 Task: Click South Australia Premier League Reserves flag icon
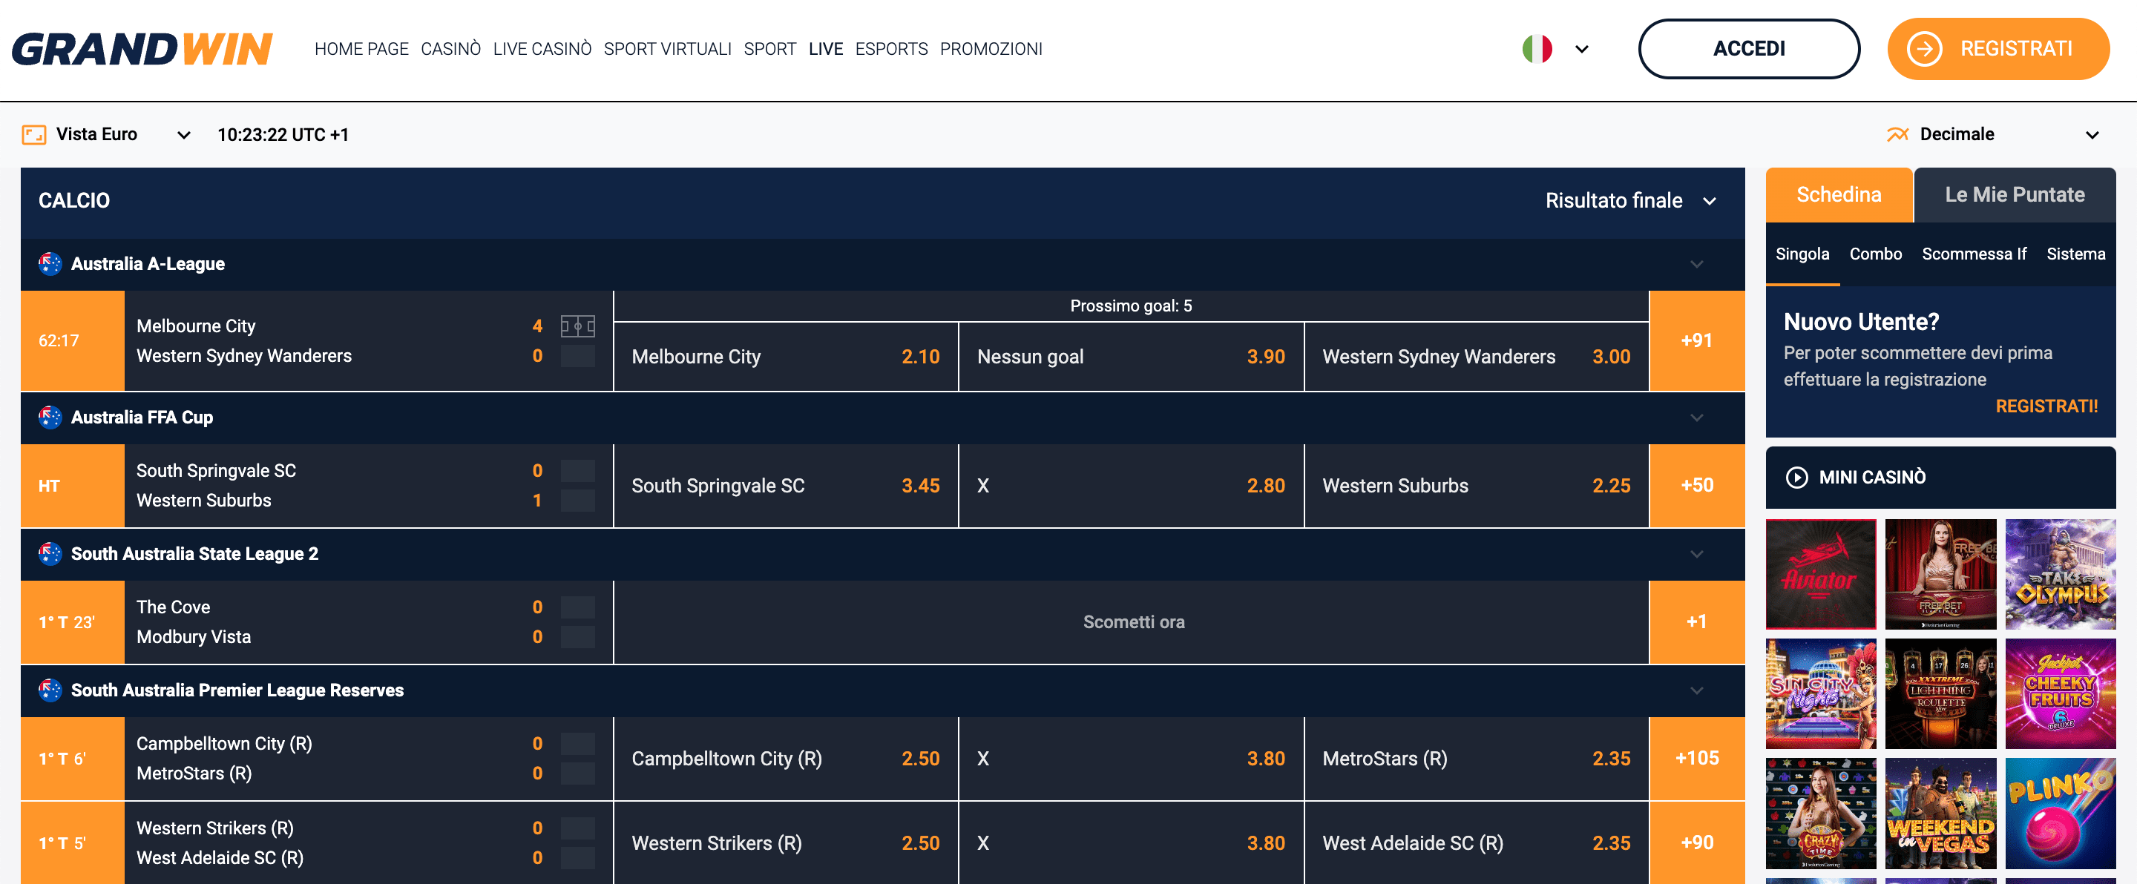pos(50,690)
